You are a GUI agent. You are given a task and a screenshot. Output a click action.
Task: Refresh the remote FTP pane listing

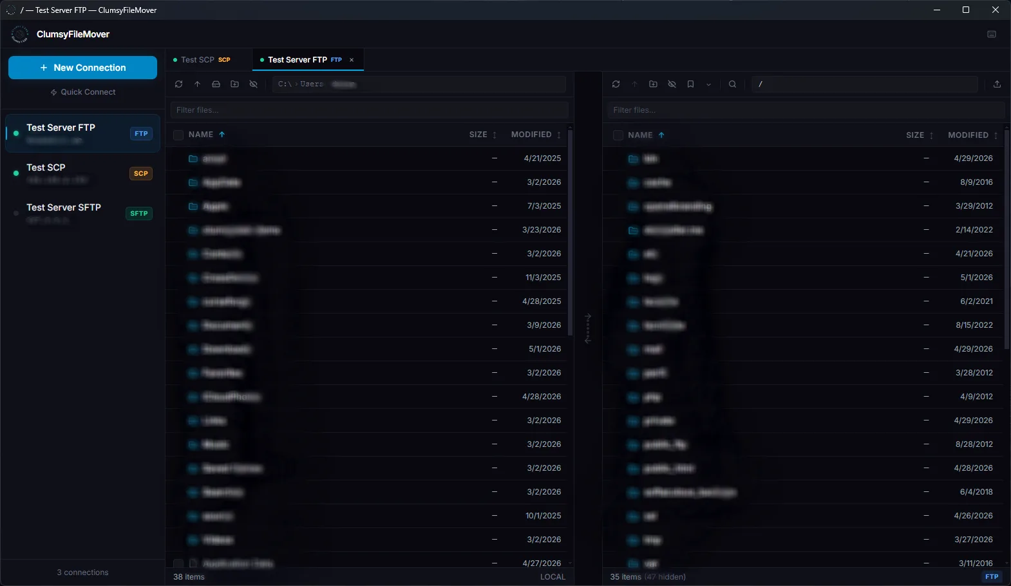point(616,84)
